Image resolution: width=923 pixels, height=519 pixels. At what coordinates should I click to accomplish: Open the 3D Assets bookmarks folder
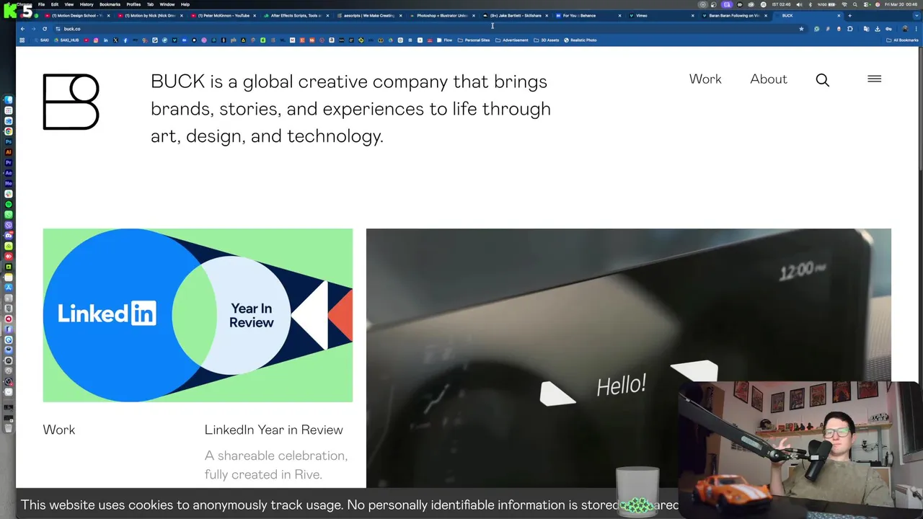pyautogui.click(x=546, y=40)
